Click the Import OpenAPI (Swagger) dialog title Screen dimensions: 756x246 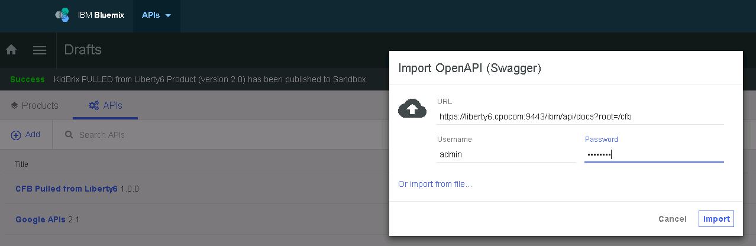tap(470, 68)
